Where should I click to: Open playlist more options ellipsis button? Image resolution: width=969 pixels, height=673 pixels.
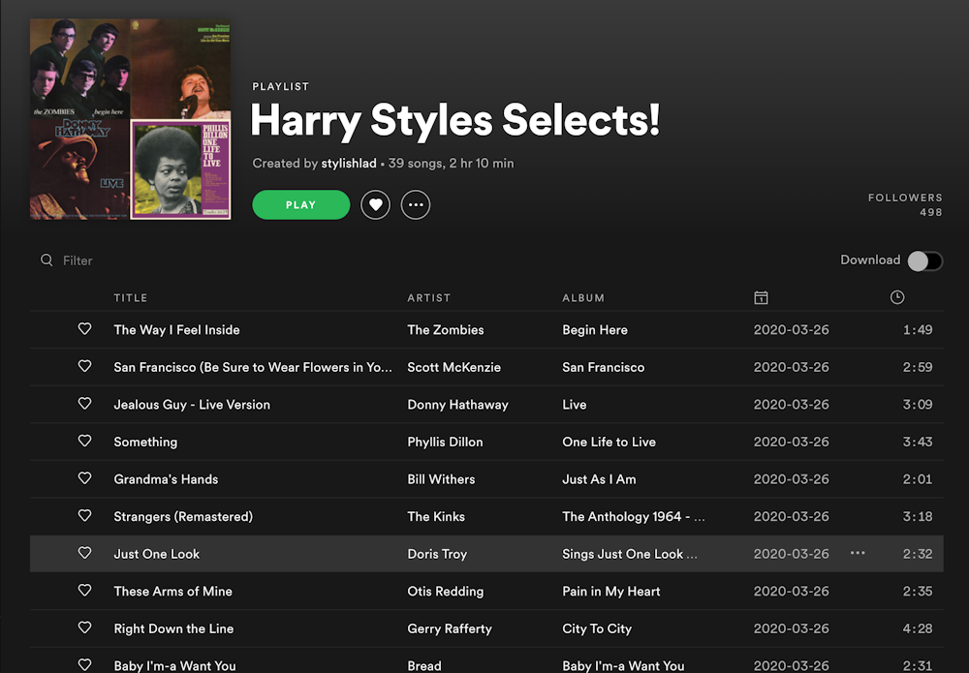pos(416,205)
